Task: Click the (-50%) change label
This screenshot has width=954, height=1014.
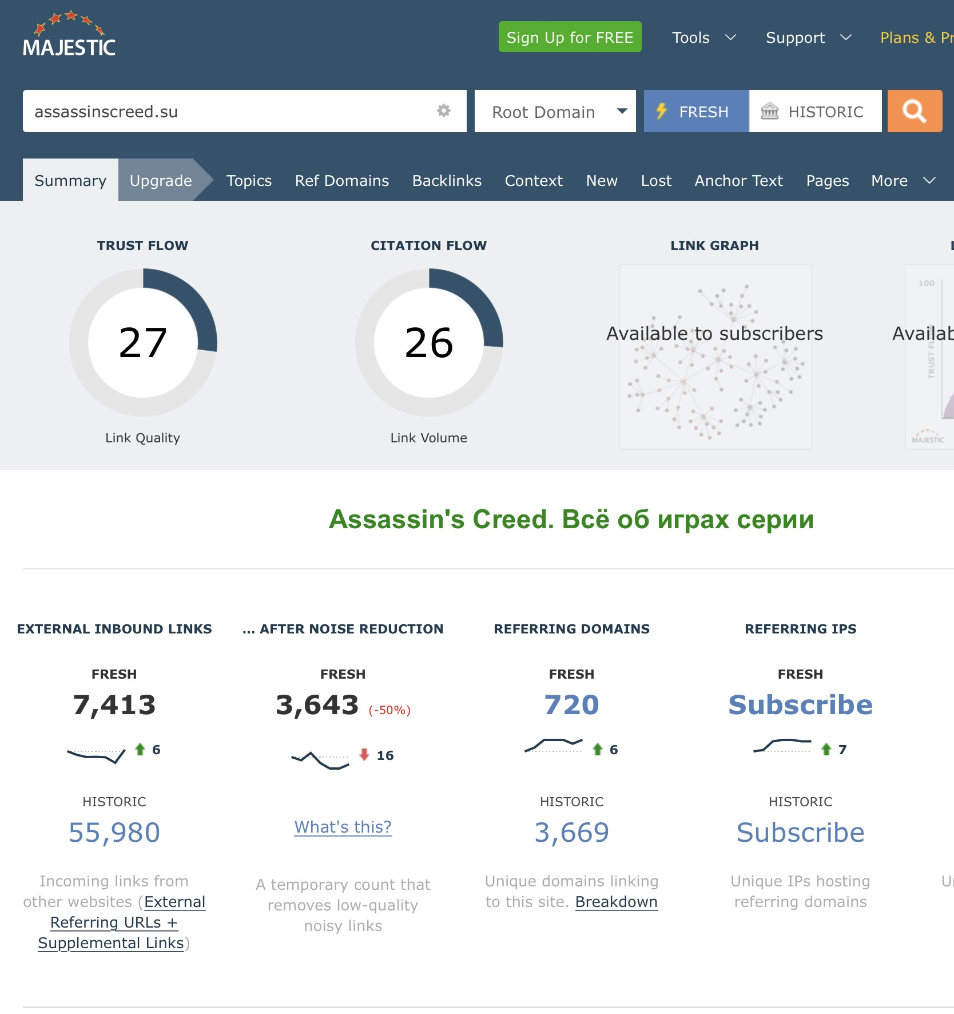Action: pyautogui.click(x=389, y=710)
